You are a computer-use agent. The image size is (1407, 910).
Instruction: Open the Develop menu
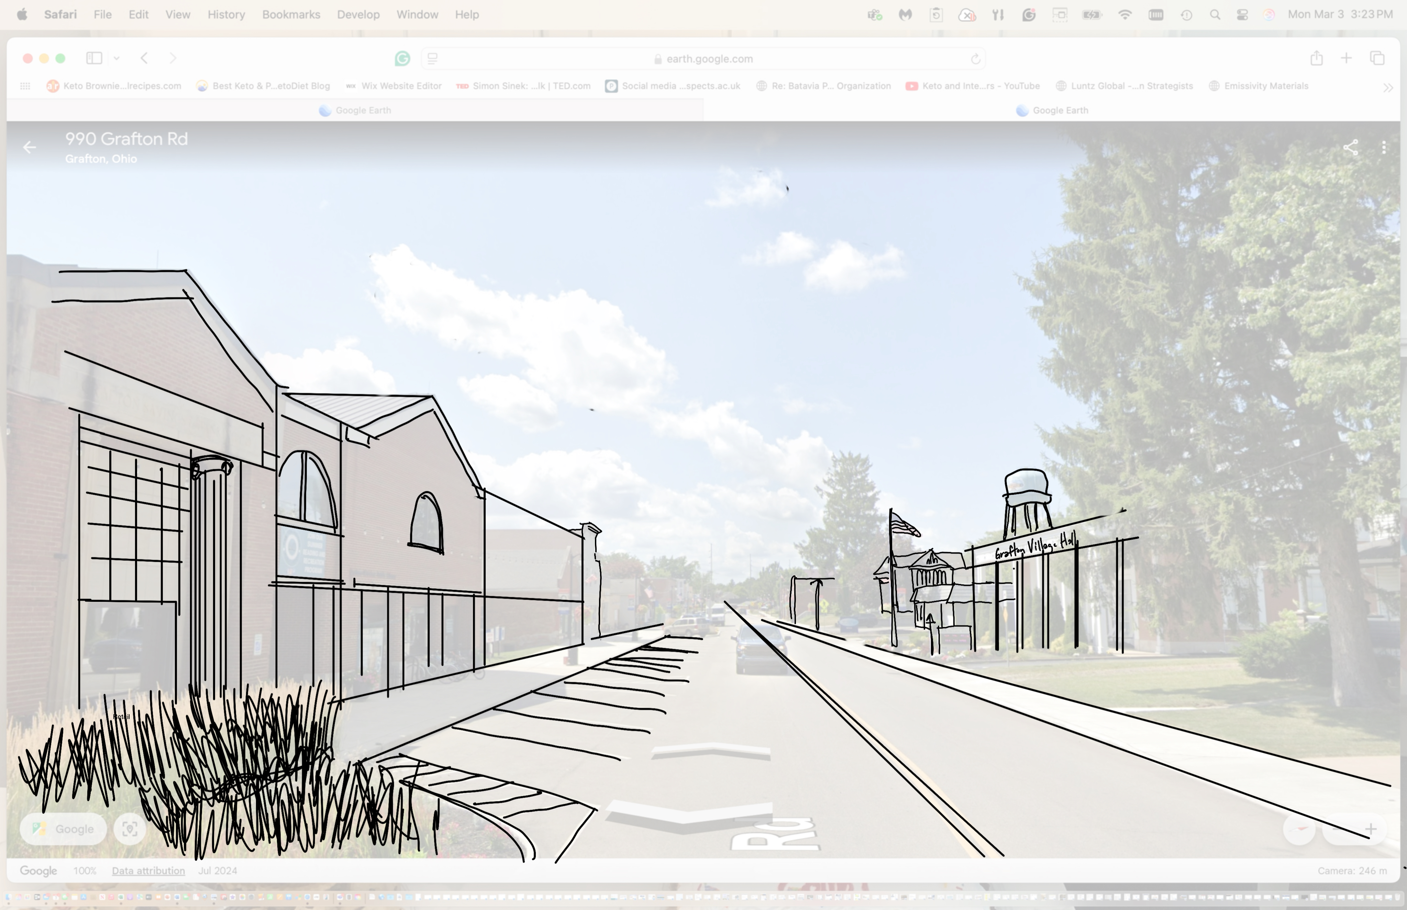pos(358,14)
